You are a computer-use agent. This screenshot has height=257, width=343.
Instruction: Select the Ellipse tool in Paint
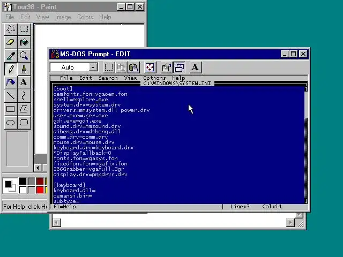[x=11, y=123]
